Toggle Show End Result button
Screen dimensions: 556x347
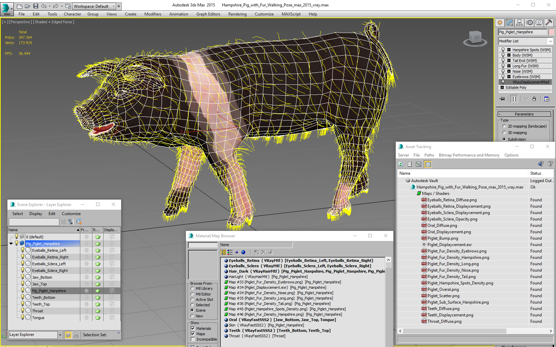514,99
